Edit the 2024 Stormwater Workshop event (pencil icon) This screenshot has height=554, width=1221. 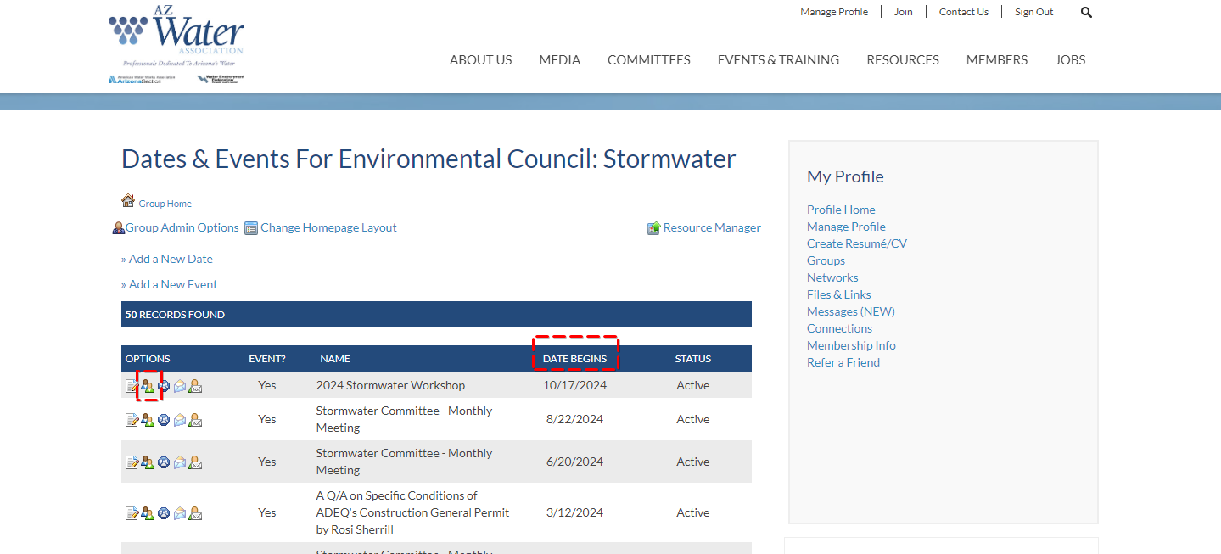click(132, 386)
